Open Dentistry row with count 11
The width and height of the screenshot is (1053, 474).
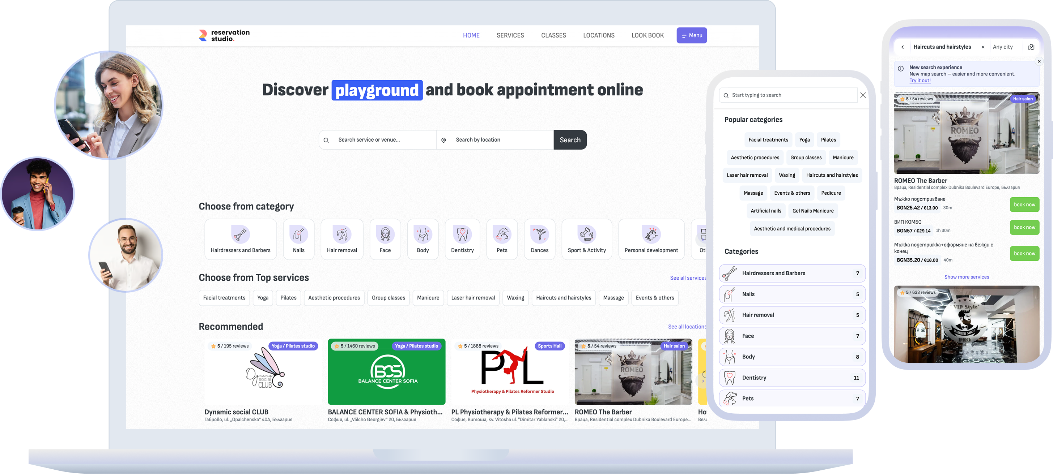[792, 378]
